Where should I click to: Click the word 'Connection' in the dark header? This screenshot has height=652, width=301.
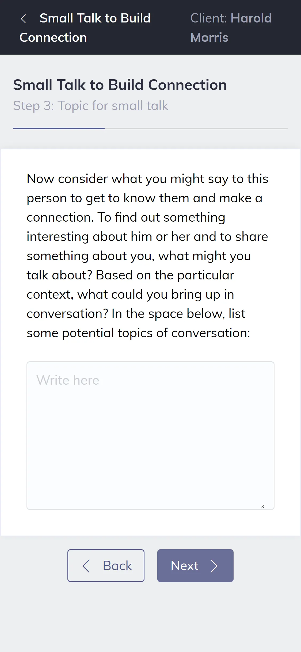[53, 37]
